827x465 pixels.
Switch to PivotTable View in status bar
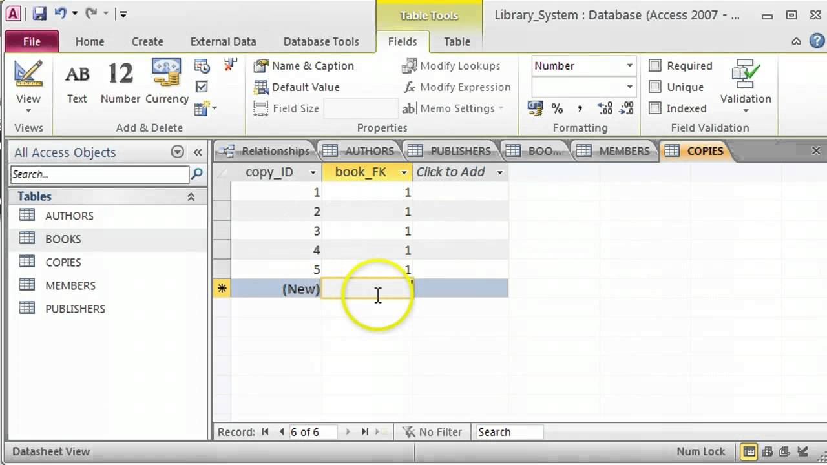(x=768, y=451)
